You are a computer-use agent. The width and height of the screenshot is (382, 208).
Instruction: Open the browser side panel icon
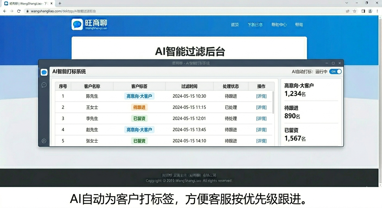[363, 11]
